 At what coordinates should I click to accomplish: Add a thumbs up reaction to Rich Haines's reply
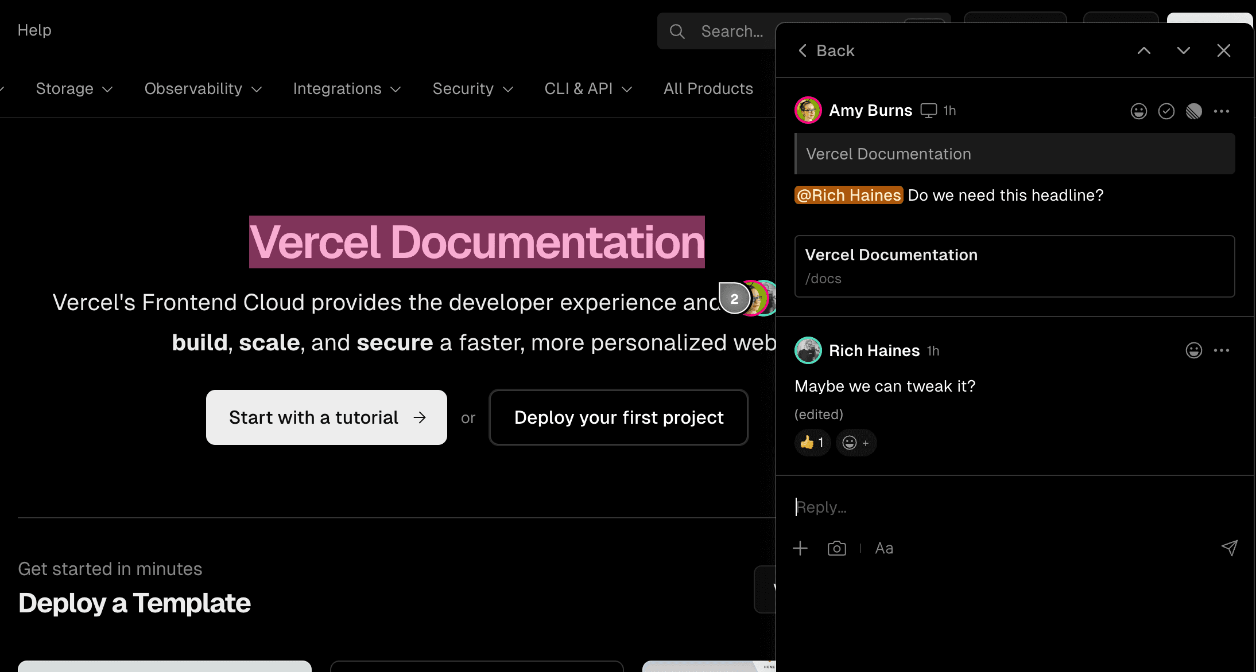[x=812, y=442]
